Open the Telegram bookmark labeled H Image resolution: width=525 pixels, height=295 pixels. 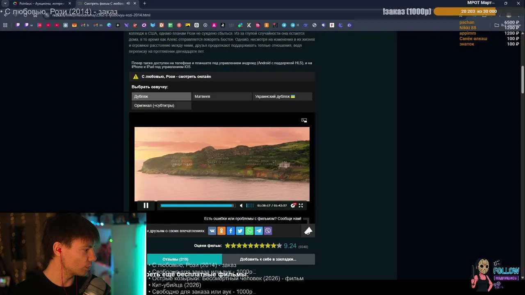click(x=294, y=25)
